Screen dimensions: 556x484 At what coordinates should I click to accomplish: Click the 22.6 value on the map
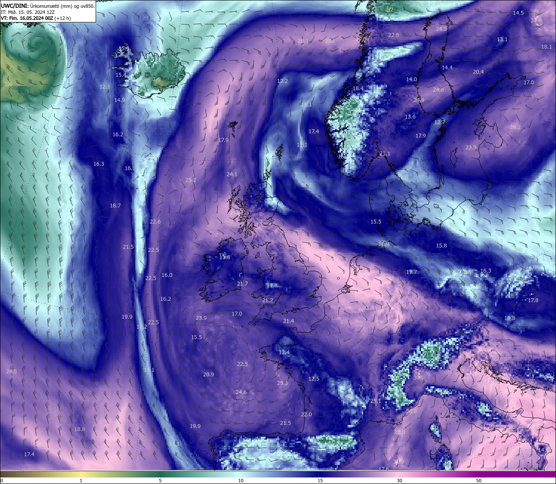click(155, 222)
